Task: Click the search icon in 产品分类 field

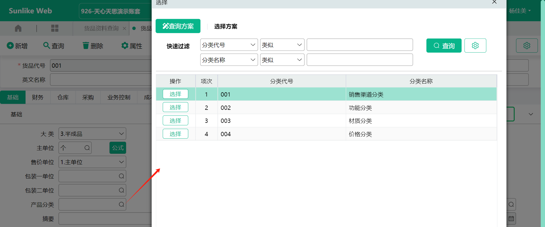Action: (121, 204)
